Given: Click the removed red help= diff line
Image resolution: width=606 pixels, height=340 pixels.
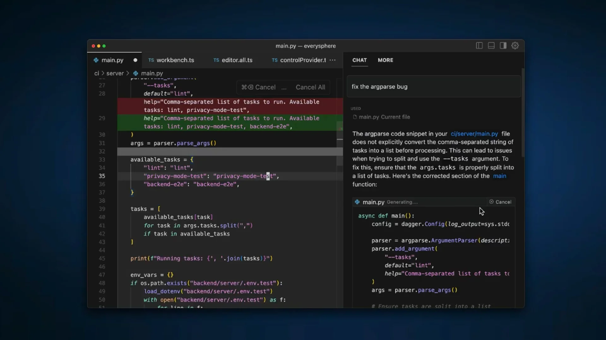Looking at the screenshot, I should (x=230, y=106).
